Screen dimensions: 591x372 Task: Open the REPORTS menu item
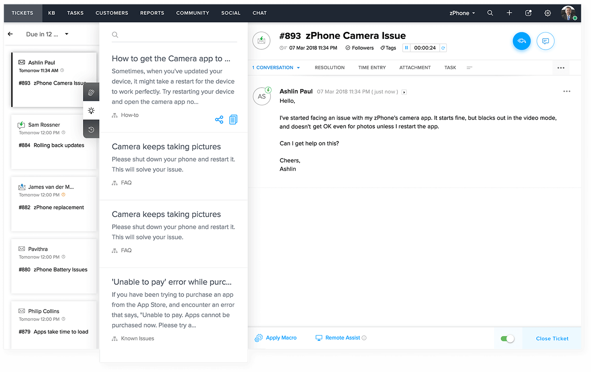click(152, 13)
